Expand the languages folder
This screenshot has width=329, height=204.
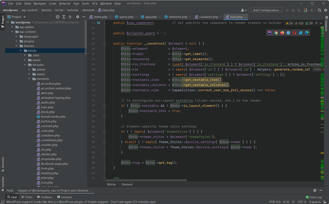pyautogui.click(x=16, y=36)
